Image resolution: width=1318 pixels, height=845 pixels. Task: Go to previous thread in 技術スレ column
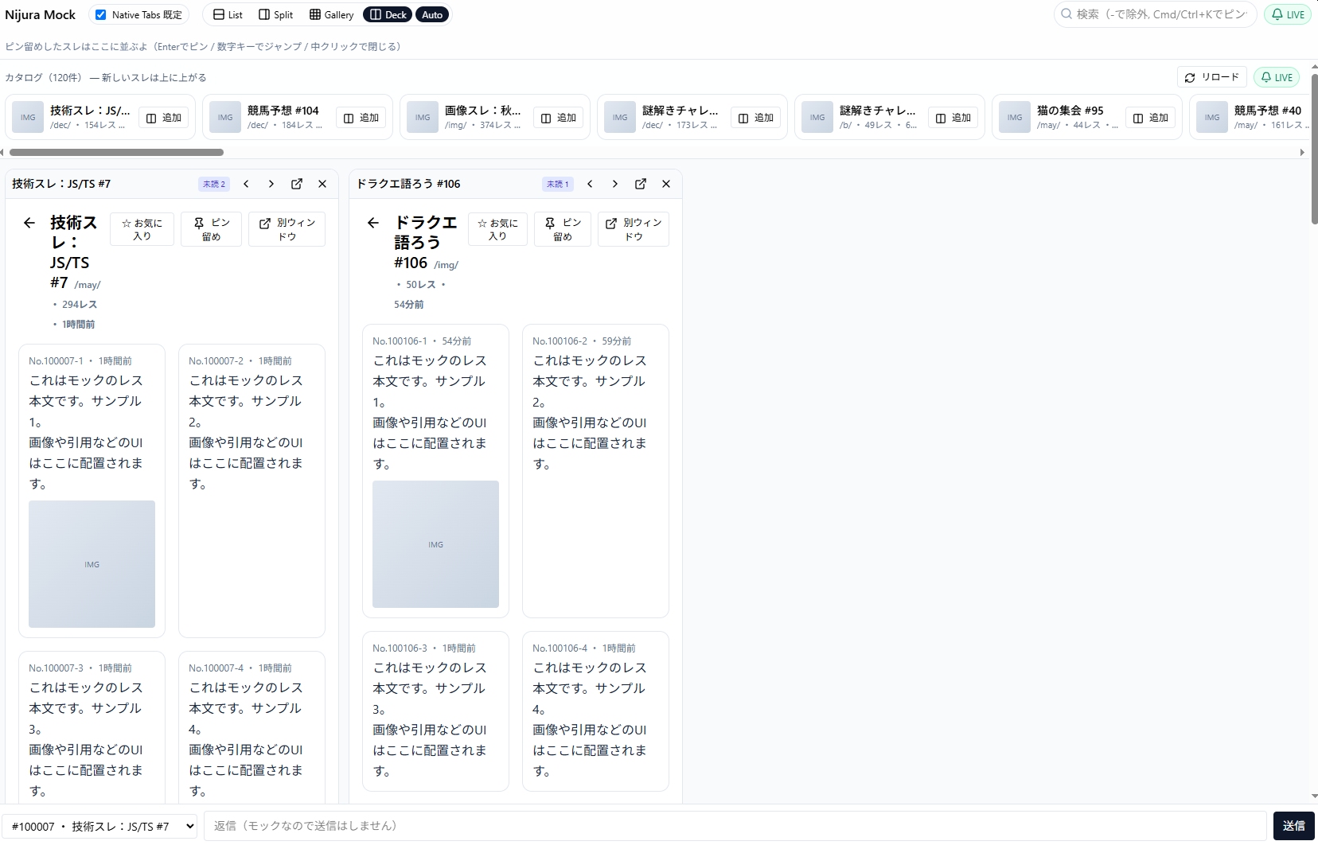[x=246, y=184]
